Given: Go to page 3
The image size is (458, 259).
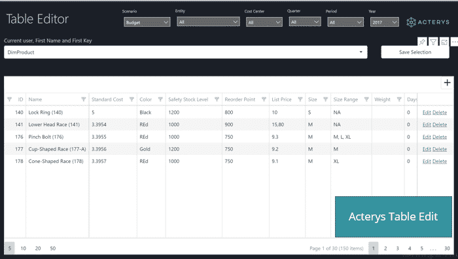Looking at the screenshot, I should coord(398,248).
